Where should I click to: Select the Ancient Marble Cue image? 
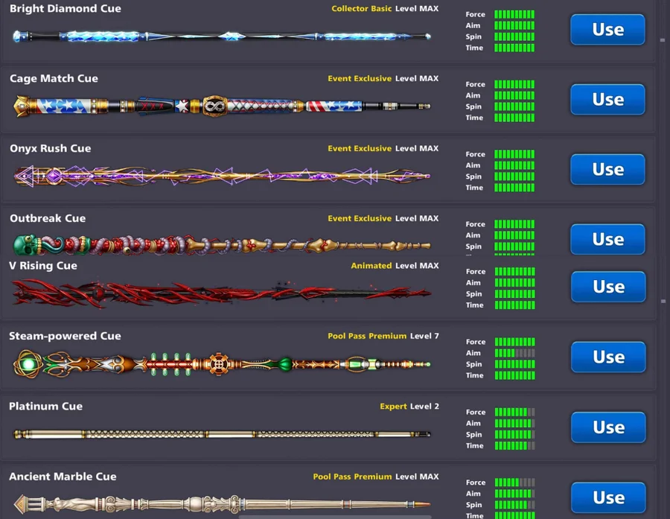(222, 504)
